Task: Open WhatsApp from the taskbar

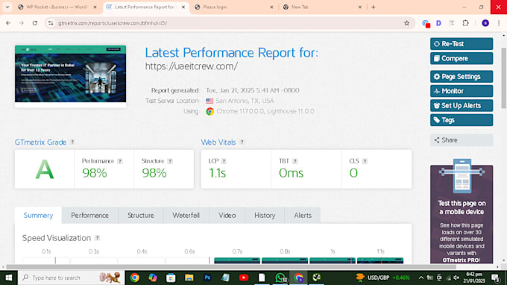Action: [280, 278]
